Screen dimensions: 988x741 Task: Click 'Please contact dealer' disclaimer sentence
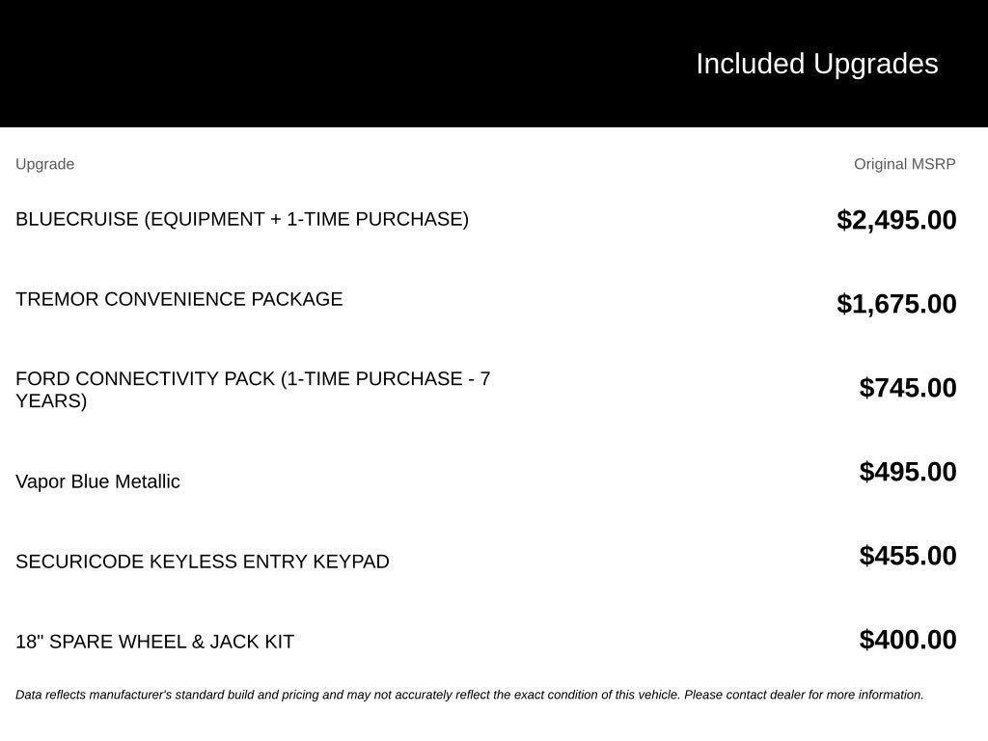coord(804,695)
